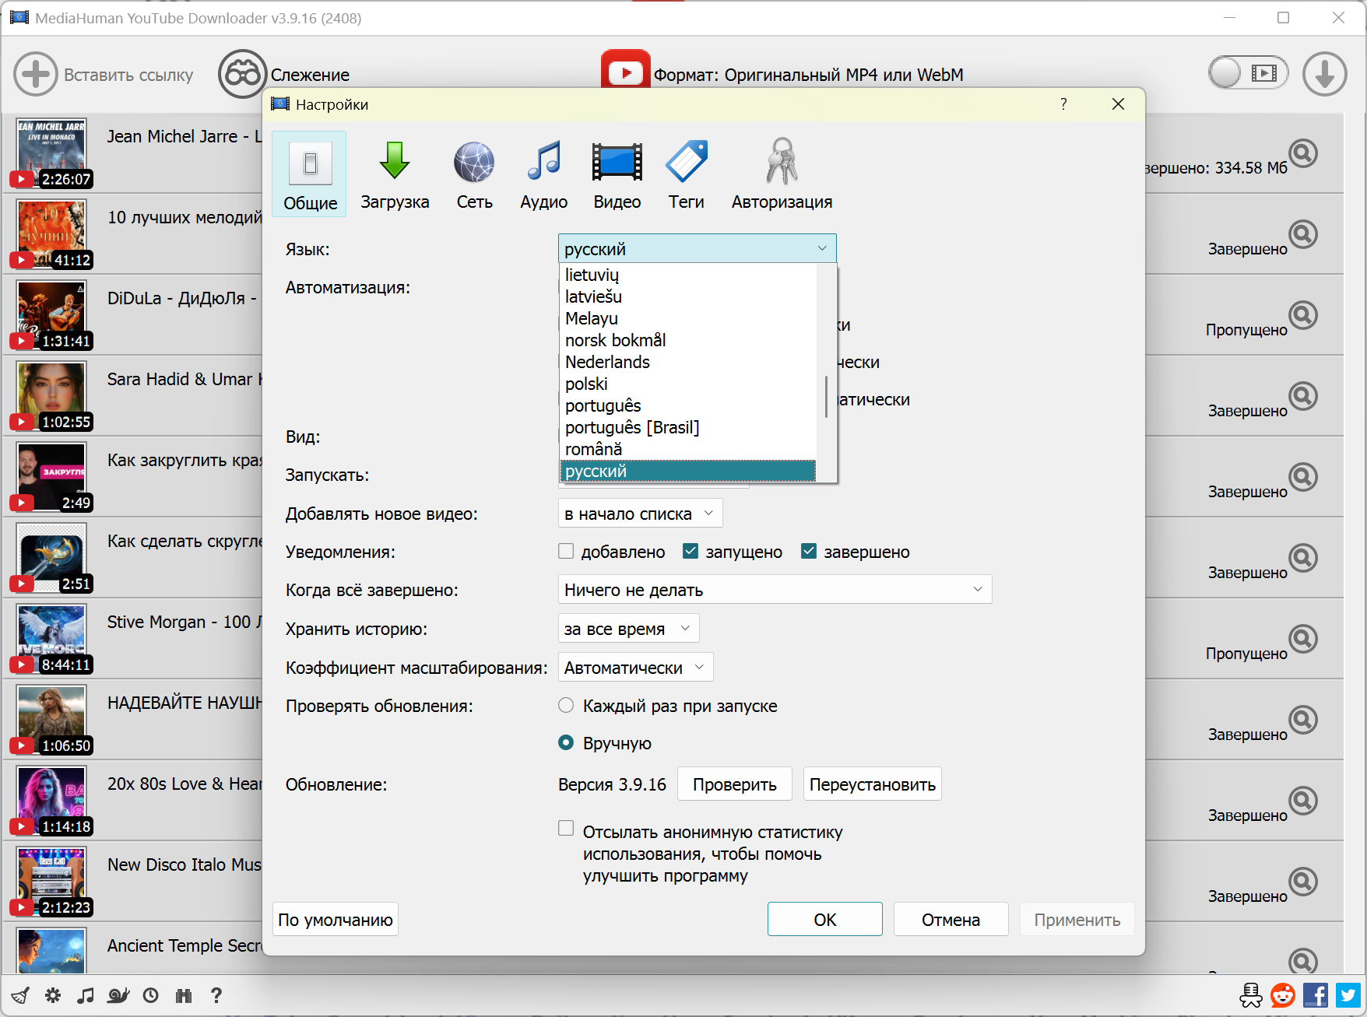This screenshot has height=1017, width=1367.
Task: Open the Аудио settings tab
Action: coord(543,175)
